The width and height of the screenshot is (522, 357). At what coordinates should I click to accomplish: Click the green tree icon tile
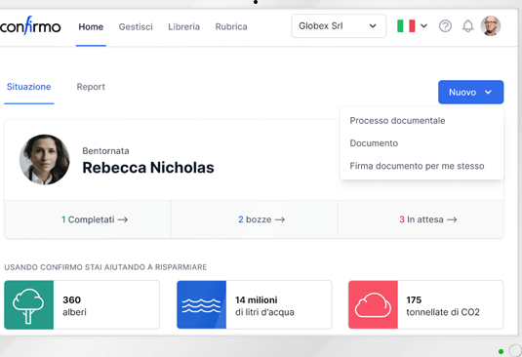tap(28, 304)
